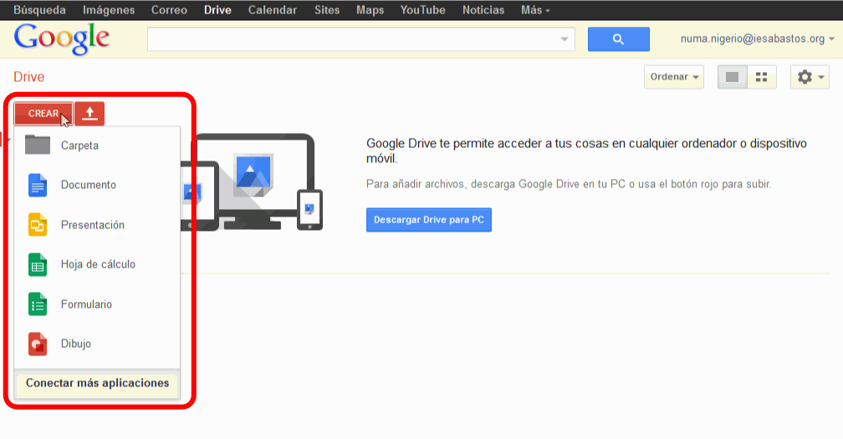This screenshot has width=843, height=439.
Task: Open the numa.nigerio account dropdown
Action: [757, 38]
